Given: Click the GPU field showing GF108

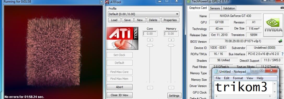Looking at the screenshot, I should (220, 22).
